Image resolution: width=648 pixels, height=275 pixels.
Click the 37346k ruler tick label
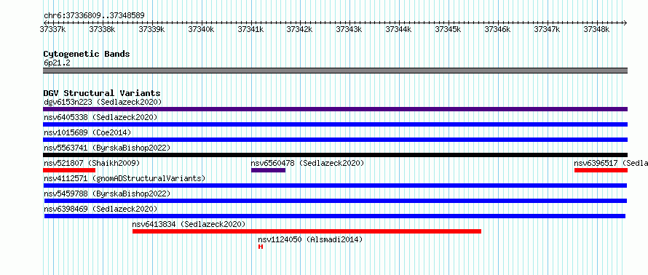click(497, 29)
